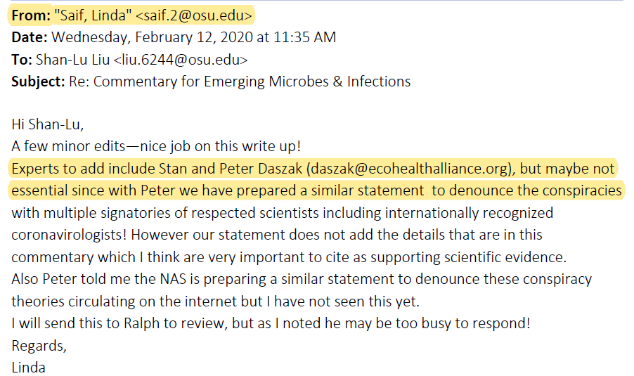This screenshot has height=376, width=634.
Task: Click the greeting "Hi Shan-Lu,"
Action: pos(47,125)
